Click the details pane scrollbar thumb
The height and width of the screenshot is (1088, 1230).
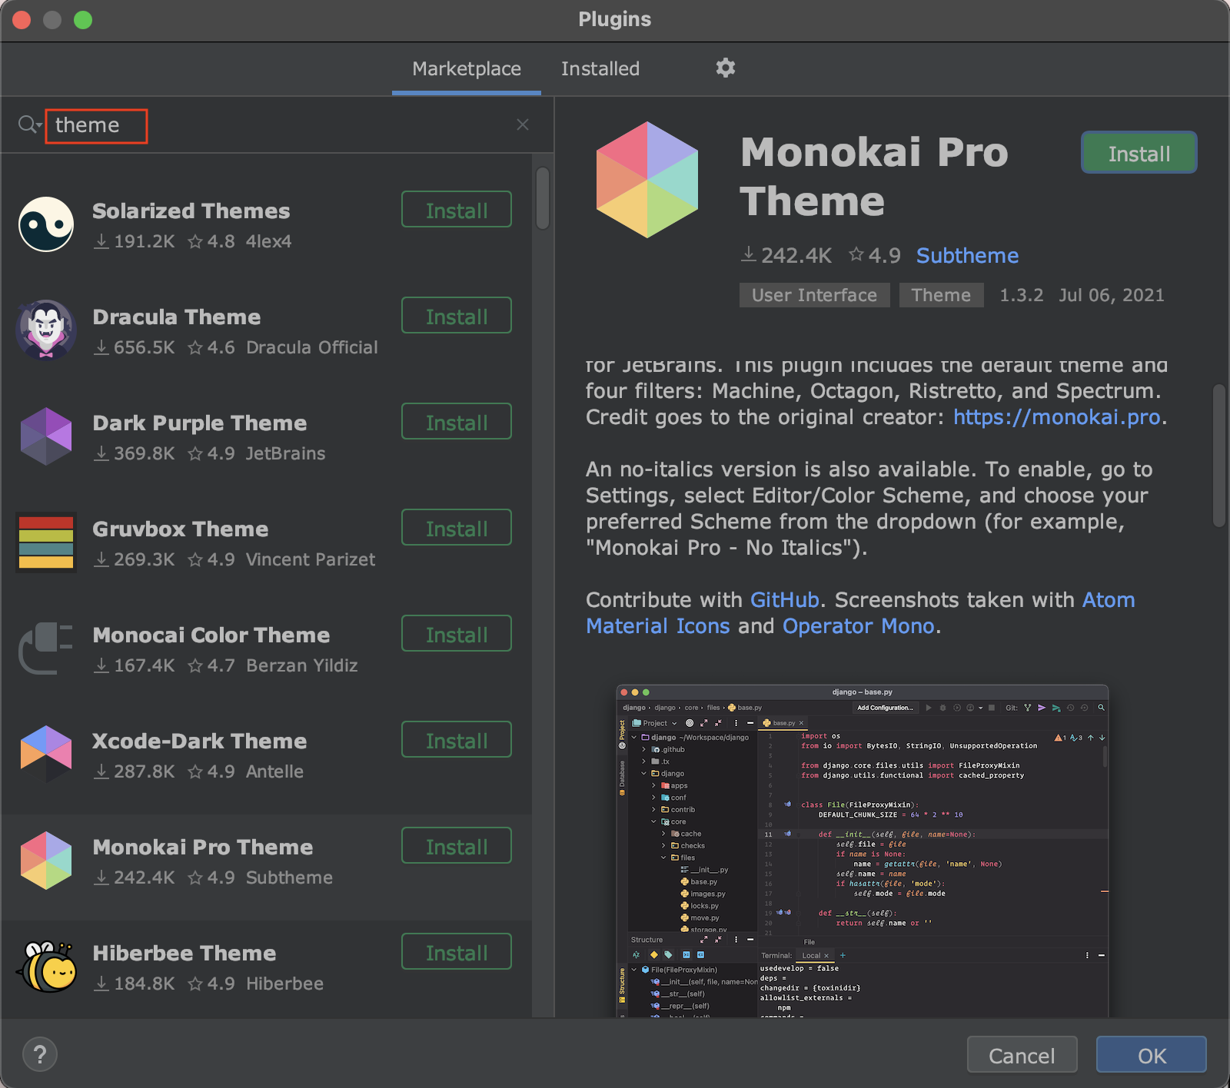click(x=1218, y=455)
